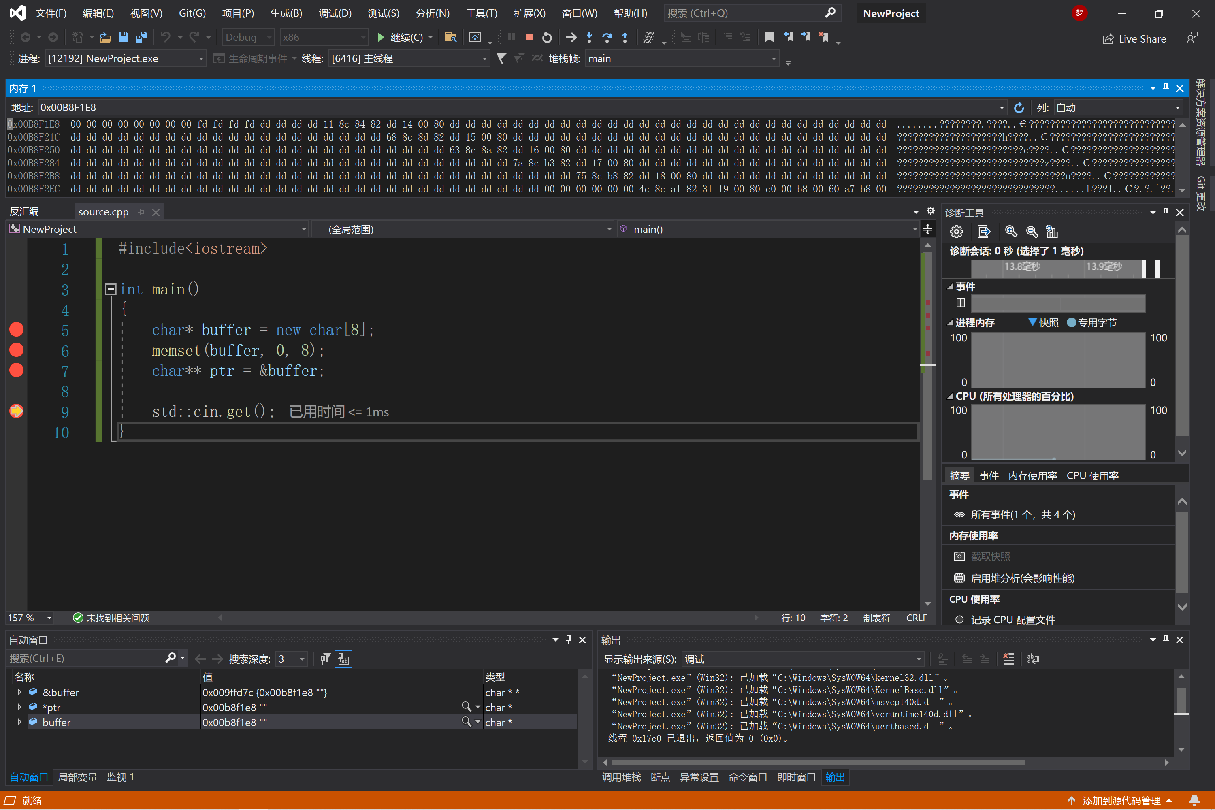Click the breakpoint on line 5
1215x810 pixels.
[x=15, y=329]
